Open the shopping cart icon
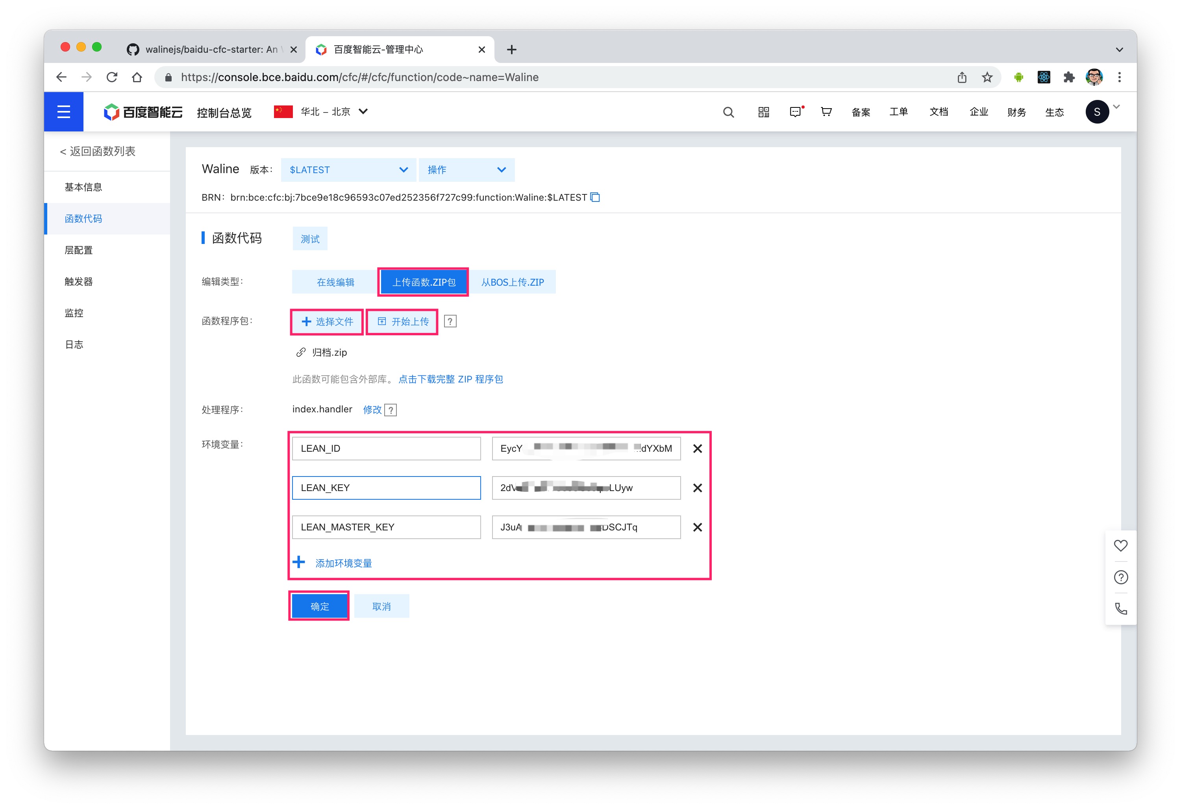This screenshot has width=1181, height=809. (x=826, y=112)
